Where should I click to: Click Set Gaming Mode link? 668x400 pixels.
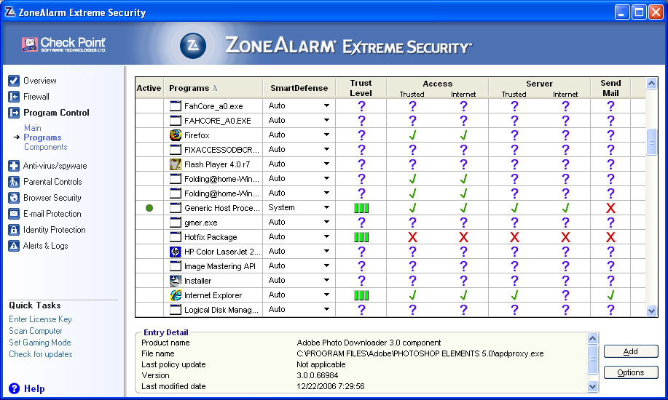tap(40, 343)
